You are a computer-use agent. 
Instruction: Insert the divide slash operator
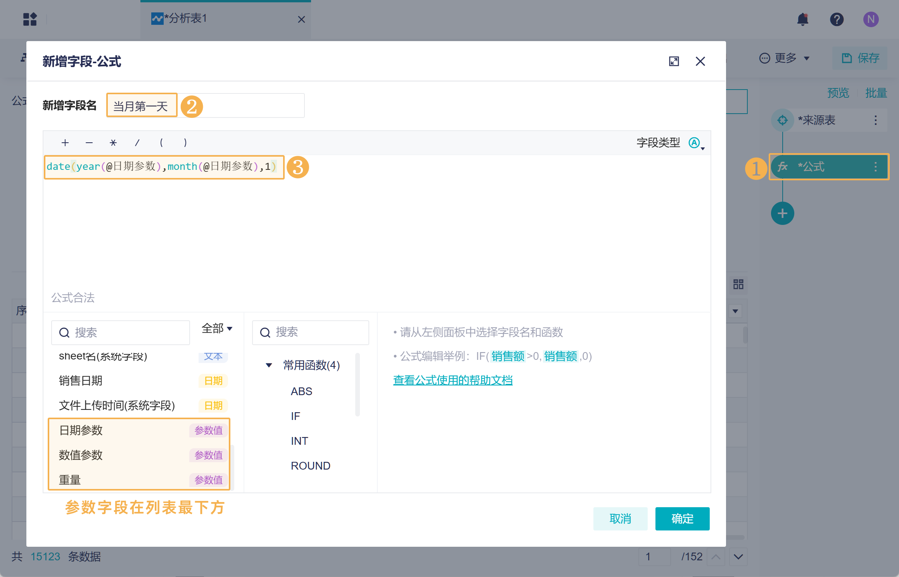pos(137,143)
